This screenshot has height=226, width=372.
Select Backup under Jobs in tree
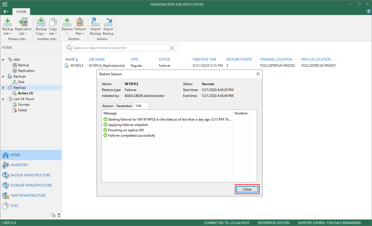(x=23, y=65)
